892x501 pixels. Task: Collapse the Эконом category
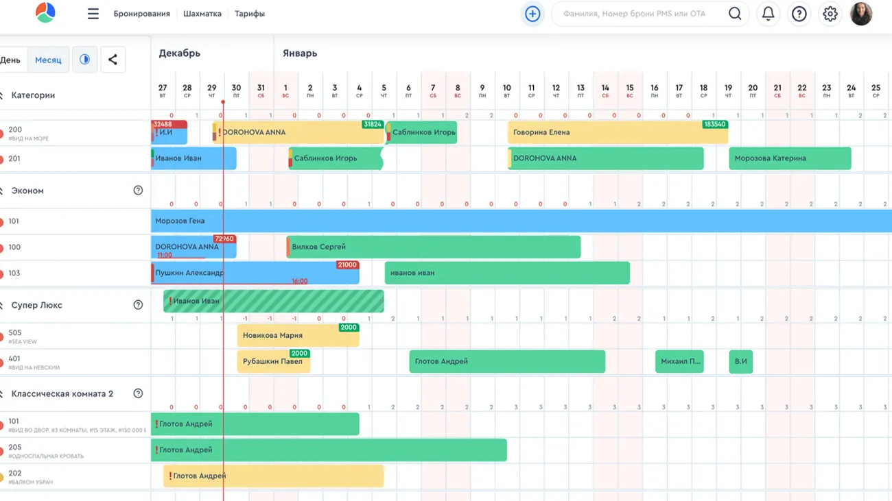(x=2, y=191)
